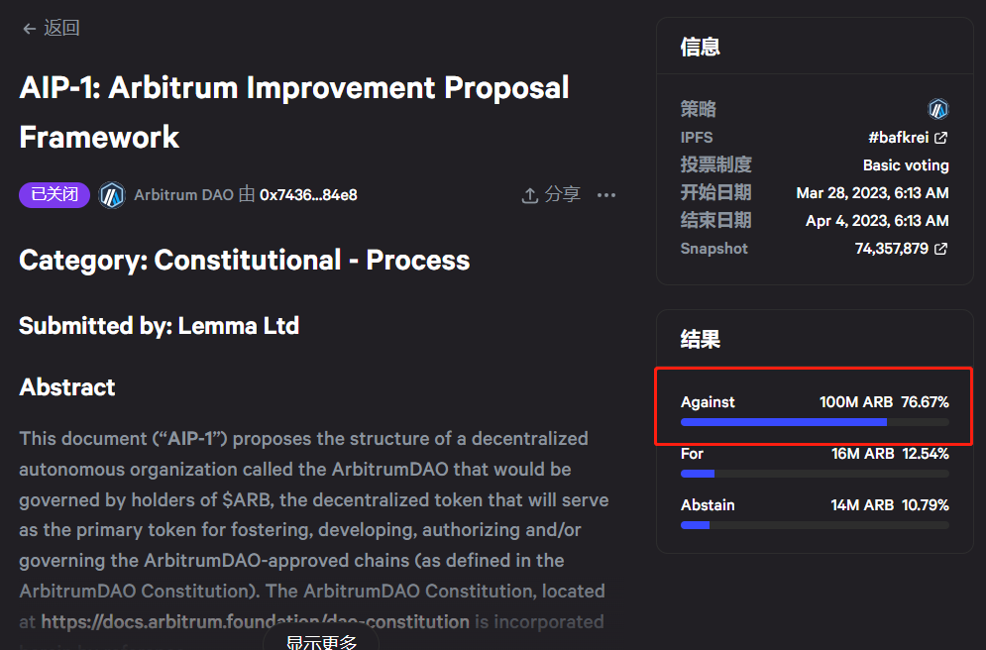Open the IPFS hash #bafkrei link

[901, 137]
